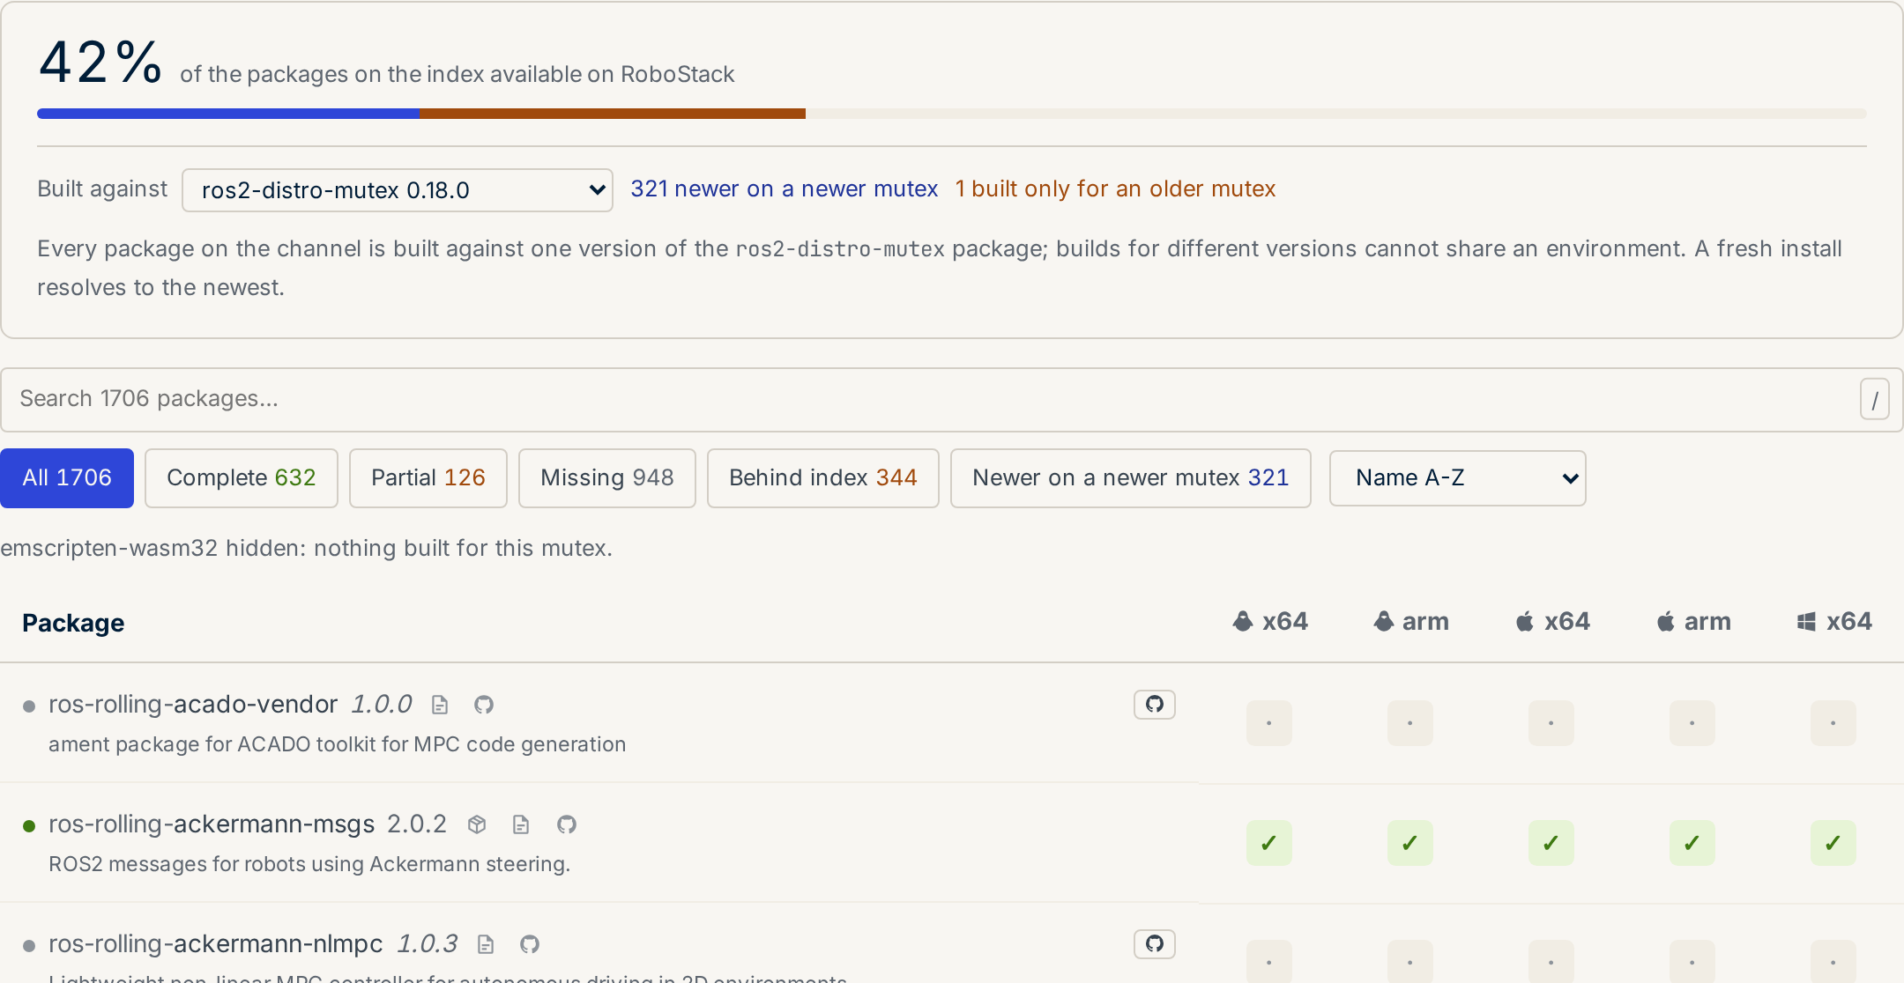
Task: Show only Complete 632 packages
Action: click(242, 478)
